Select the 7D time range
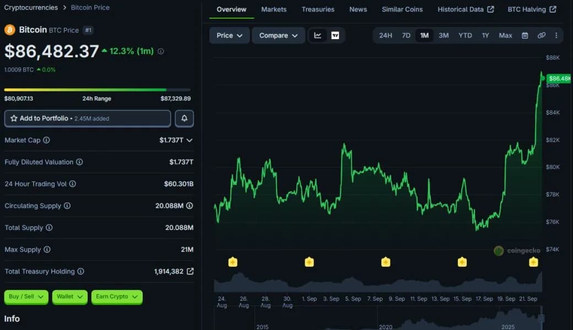The image size is (573, 330). point(406,35)
